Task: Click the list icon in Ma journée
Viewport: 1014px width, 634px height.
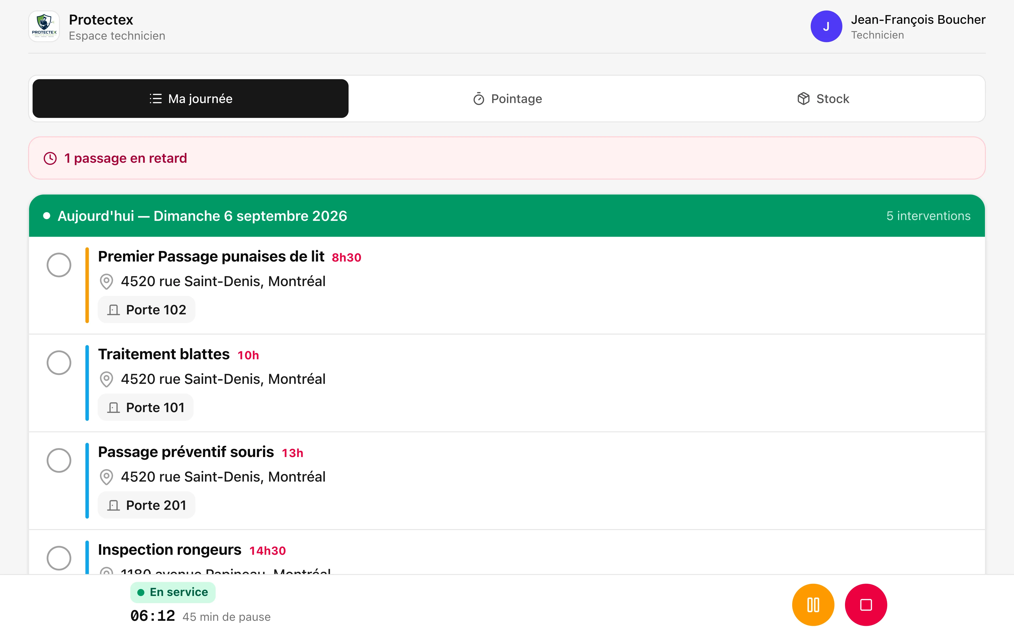Action: point(156,99)
